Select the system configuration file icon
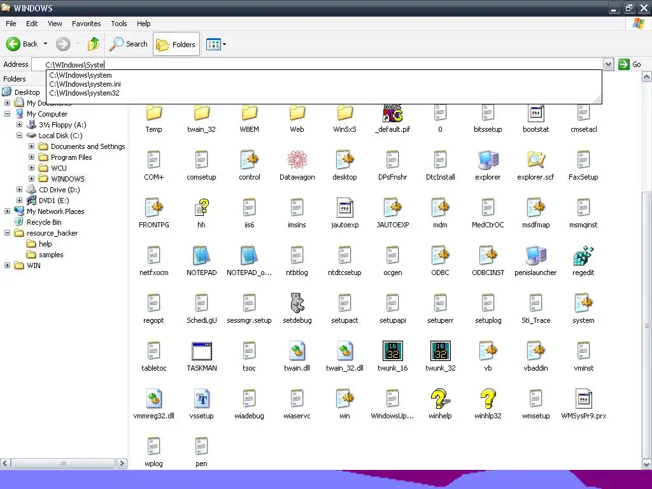Screen dimensions: 652x489 tap(583, 303)
